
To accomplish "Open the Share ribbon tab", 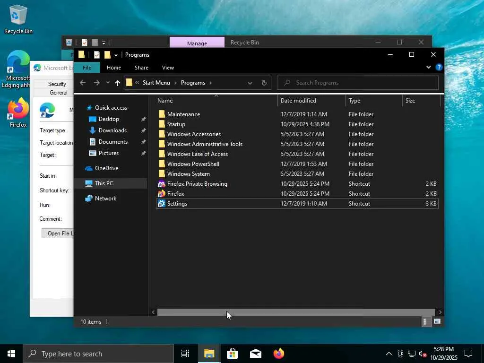I will (141, 68).
